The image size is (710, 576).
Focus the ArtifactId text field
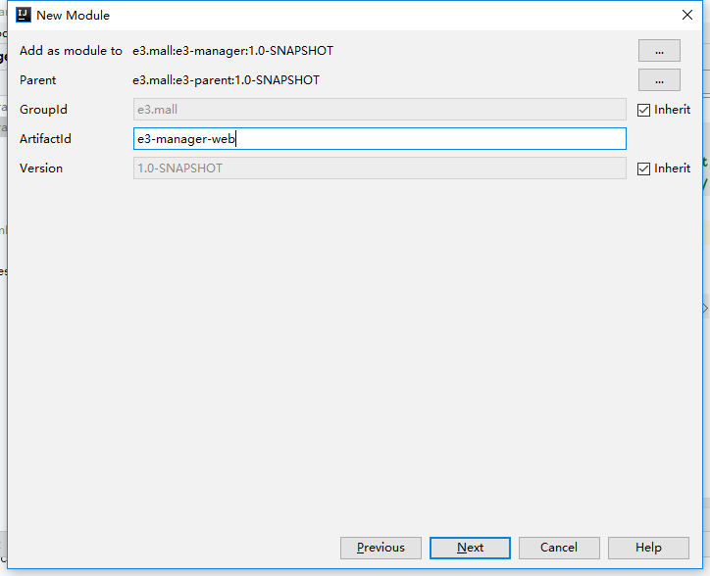(379, 139)
